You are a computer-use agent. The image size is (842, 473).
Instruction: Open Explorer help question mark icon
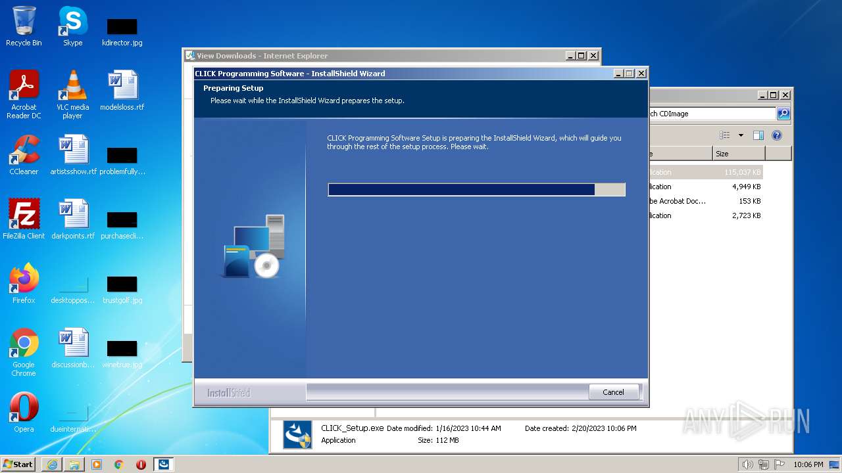point(776,135)
